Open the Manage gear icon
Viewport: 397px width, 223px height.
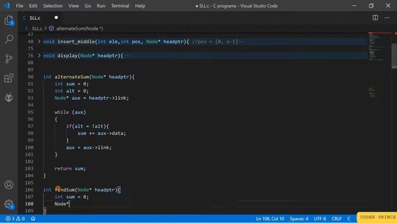[9, 204]
